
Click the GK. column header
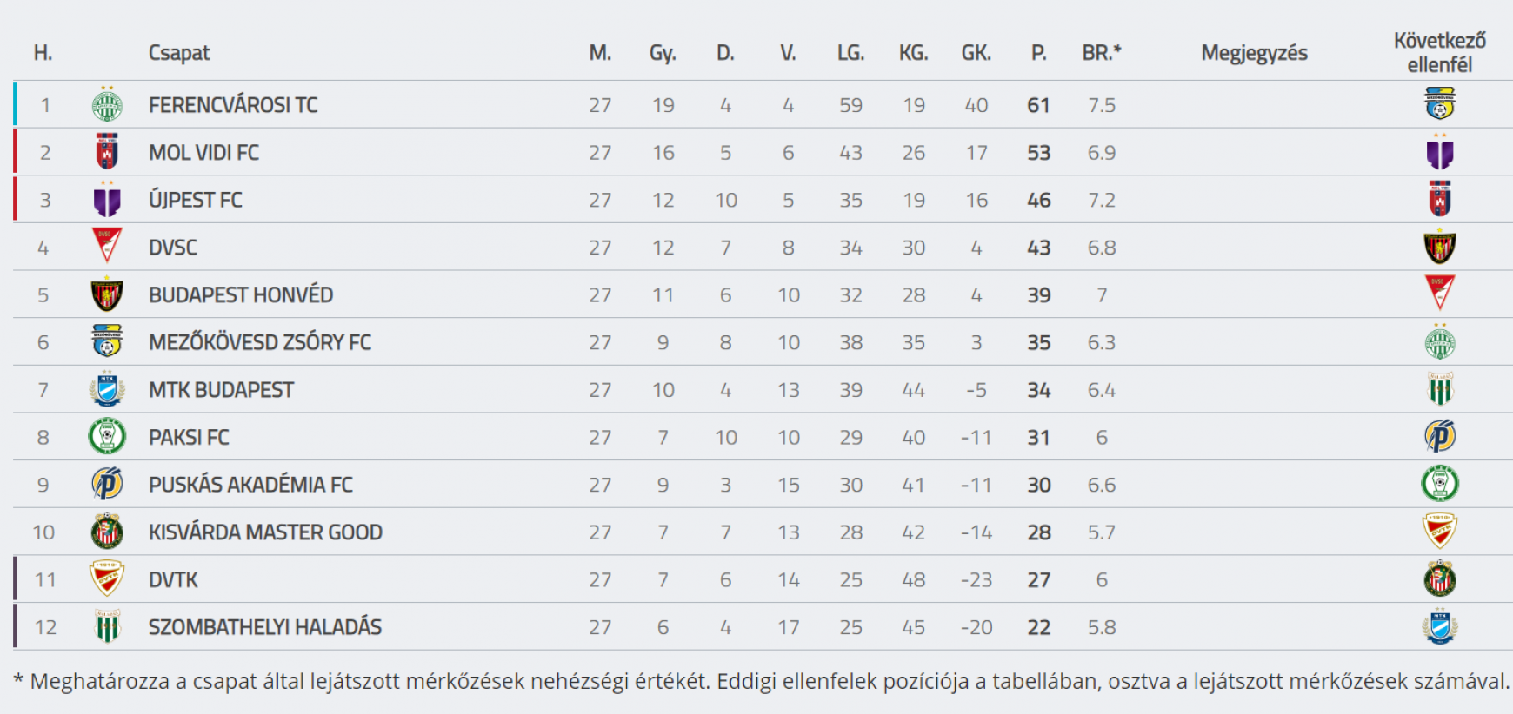(976, 53)
